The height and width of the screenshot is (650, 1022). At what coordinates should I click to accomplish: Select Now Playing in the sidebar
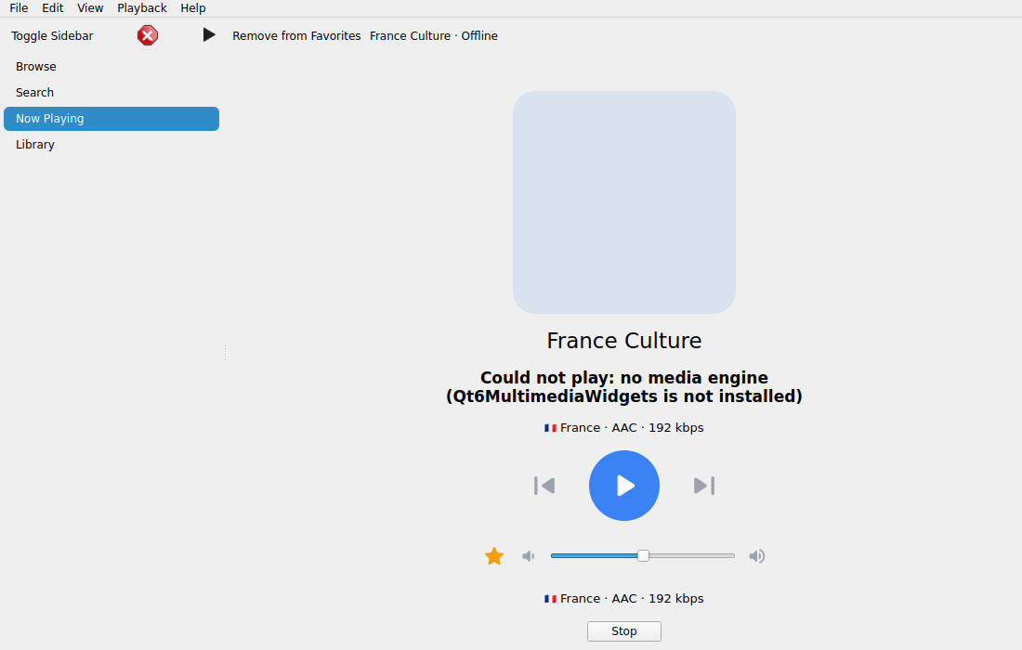[x=111, y=119]
